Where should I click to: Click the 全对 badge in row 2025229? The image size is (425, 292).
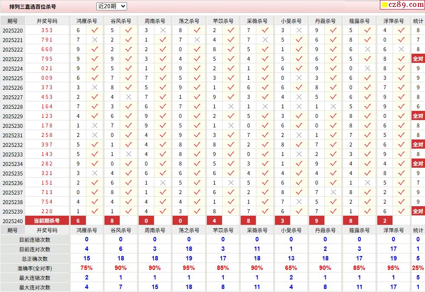pyautogui.click(x=418, y=116)
